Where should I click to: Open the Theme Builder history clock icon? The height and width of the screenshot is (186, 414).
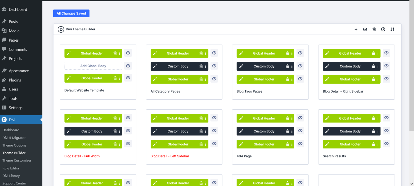pos(383,29)
